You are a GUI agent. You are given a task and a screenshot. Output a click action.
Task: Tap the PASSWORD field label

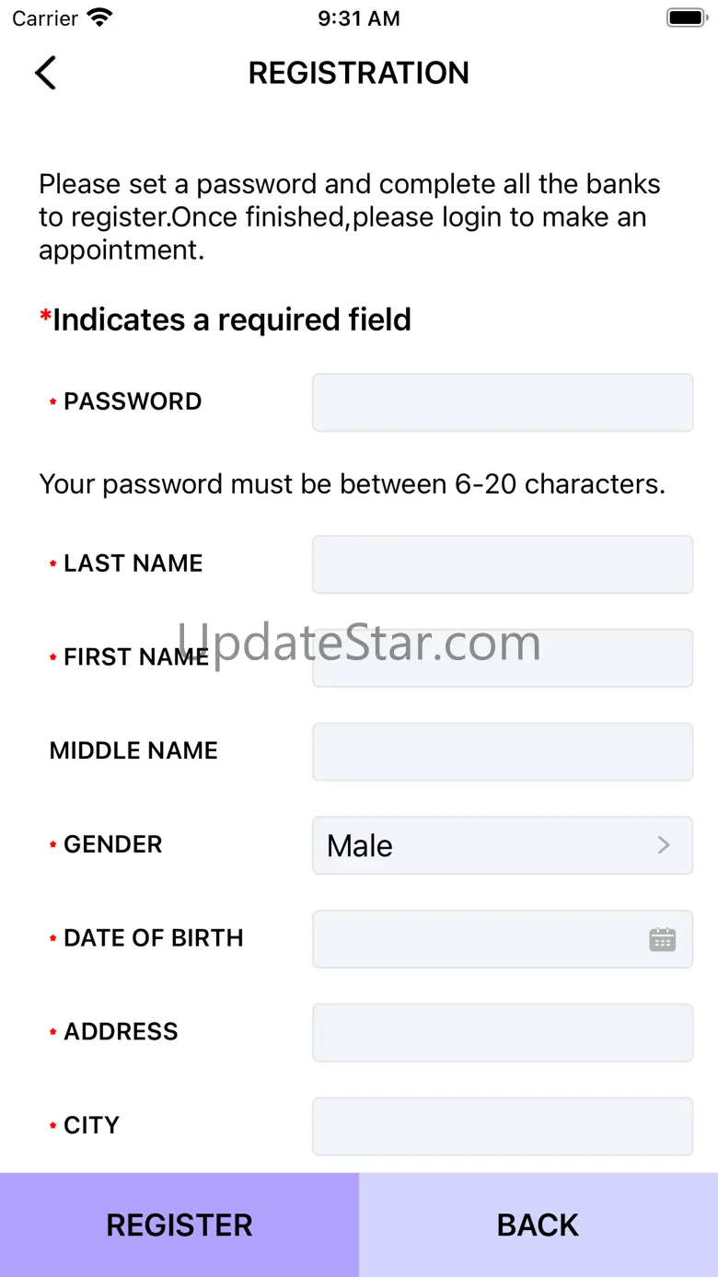[133, 401]
